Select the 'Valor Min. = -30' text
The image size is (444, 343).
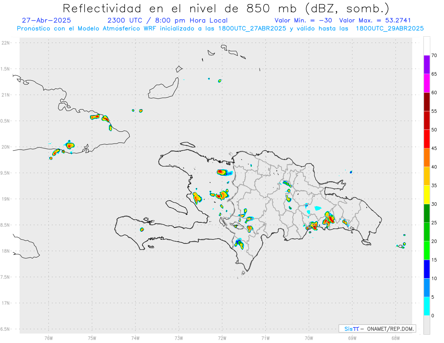point(303,20)
